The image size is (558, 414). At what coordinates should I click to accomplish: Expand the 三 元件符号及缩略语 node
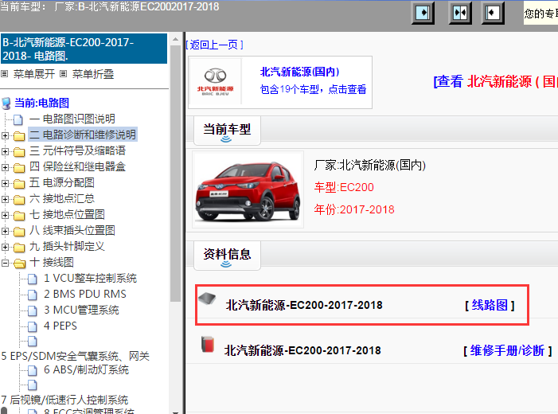pyautogui.click(x=5, y=151)
